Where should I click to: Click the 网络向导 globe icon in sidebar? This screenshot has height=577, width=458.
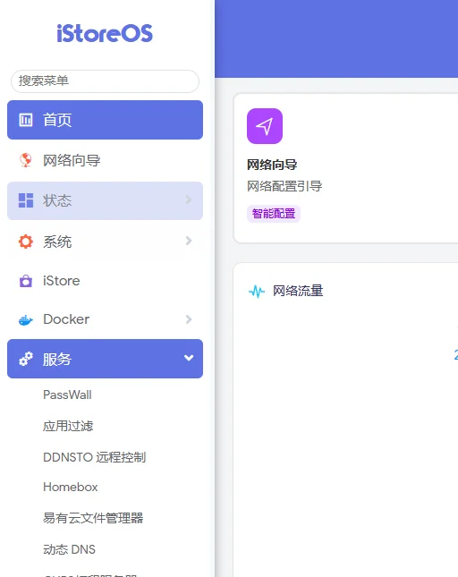pyautogui.click(x=26, y=160)
